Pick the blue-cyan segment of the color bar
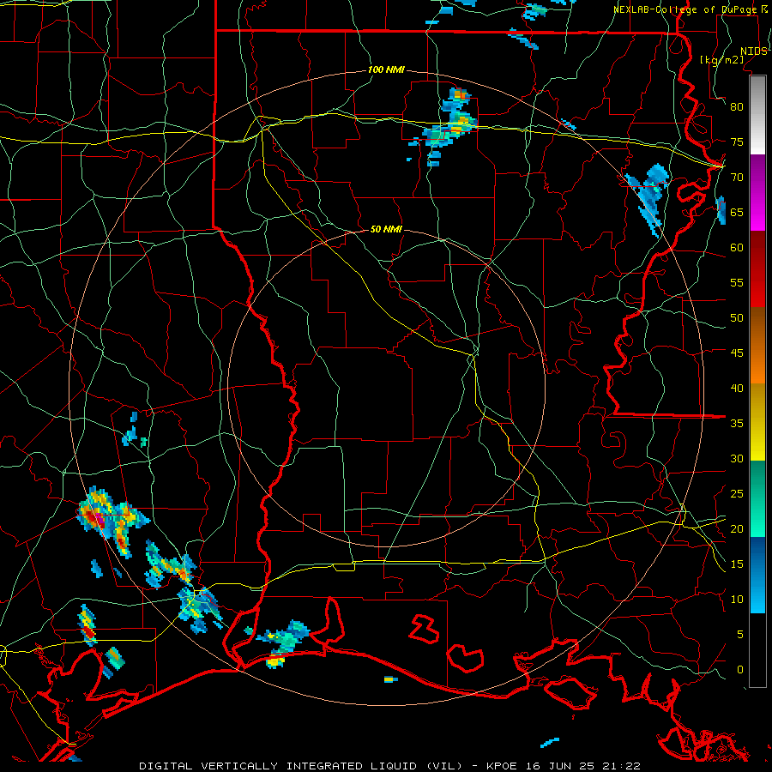 (758, 575)
